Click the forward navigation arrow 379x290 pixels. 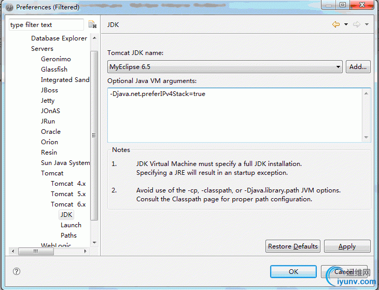pyautogui.click(x=357, y=24)
